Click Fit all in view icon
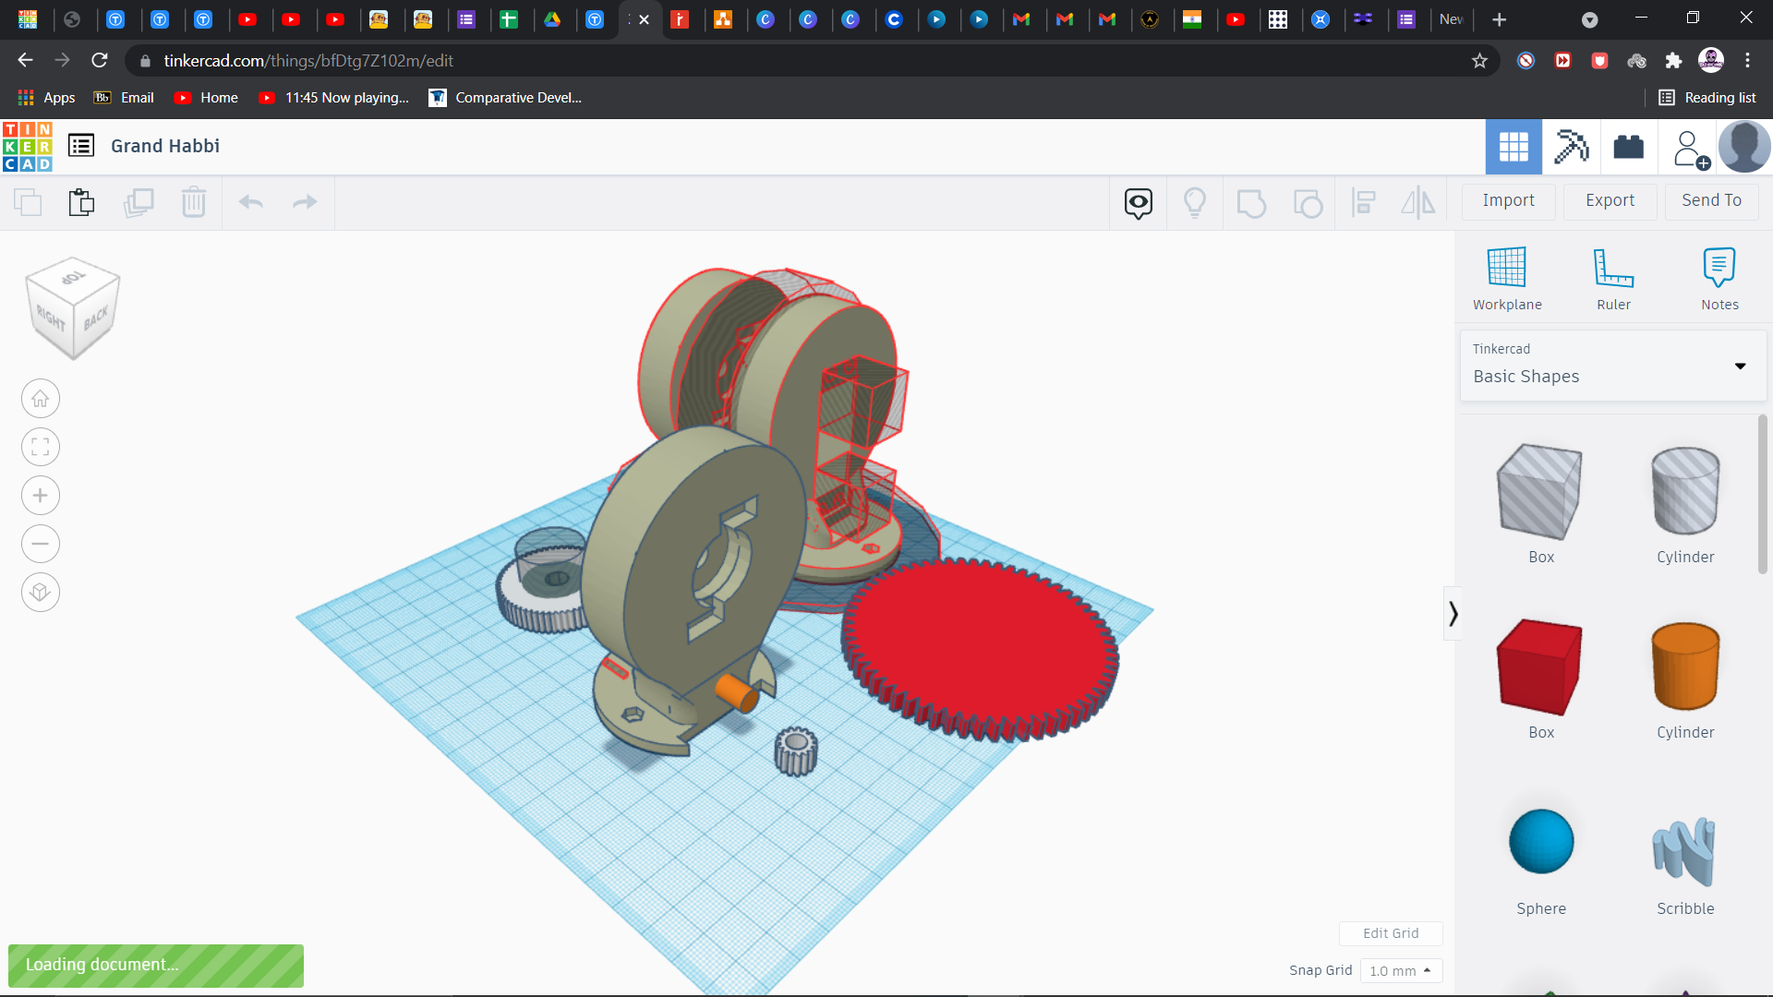The width and height of the screenshot is (1773, 997). [x=41, y=448]
